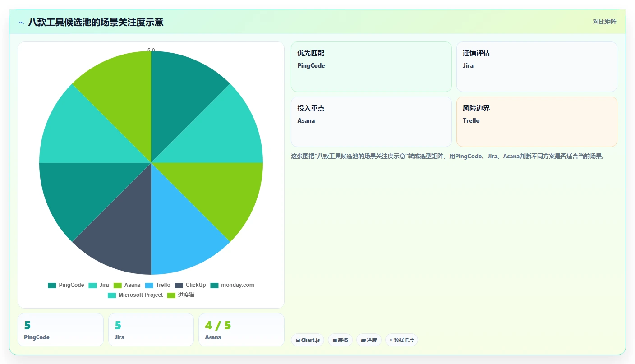Toggle the monday.com legend entry

[232, 285]
